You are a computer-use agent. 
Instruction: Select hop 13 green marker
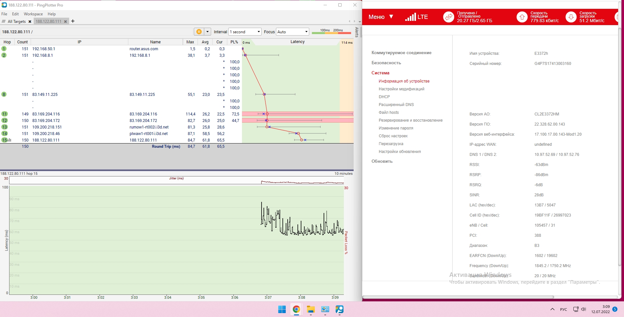click(x=4, y=127)
